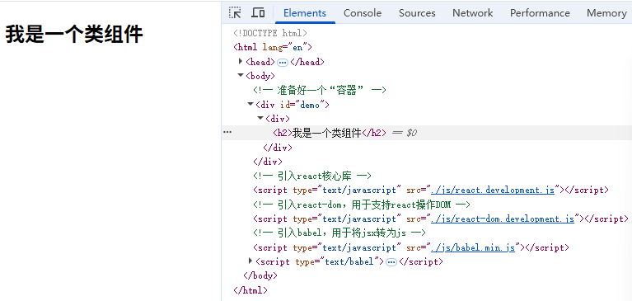Select the <head> tag text

pos(260,62)
